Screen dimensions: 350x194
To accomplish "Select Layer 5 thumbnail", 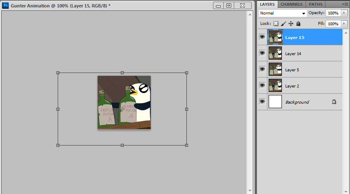I will click(275, 69).
